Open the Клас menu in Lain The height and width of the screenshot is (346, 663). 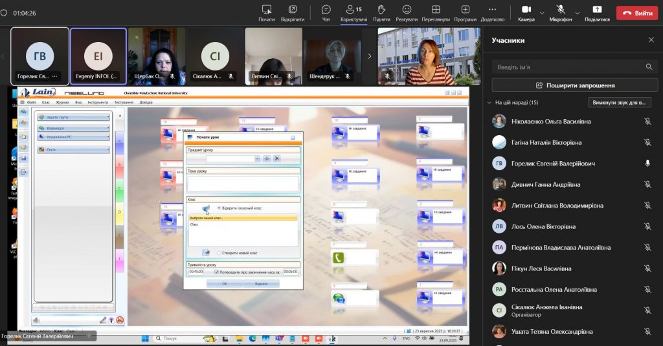46,102
